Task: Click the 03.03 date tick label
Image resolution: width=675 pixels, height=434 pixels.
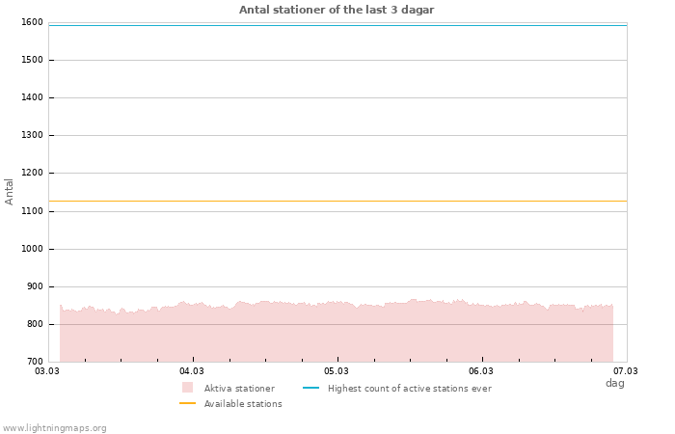Action: [47, 370]
